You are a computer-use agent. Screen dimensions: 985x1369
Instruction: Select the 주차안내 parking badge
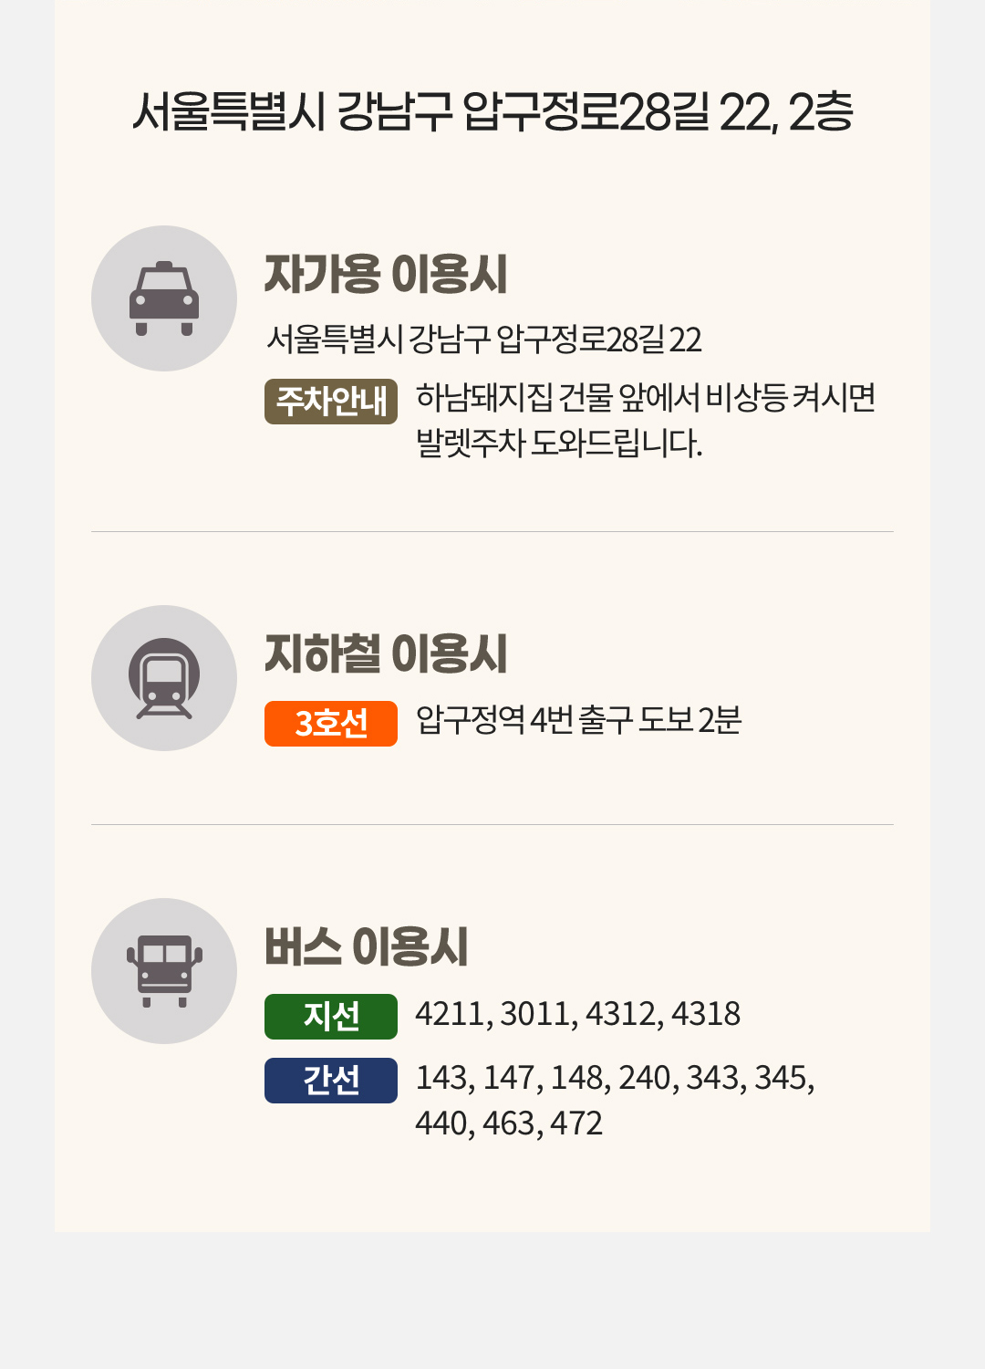[x=331, y=402]
